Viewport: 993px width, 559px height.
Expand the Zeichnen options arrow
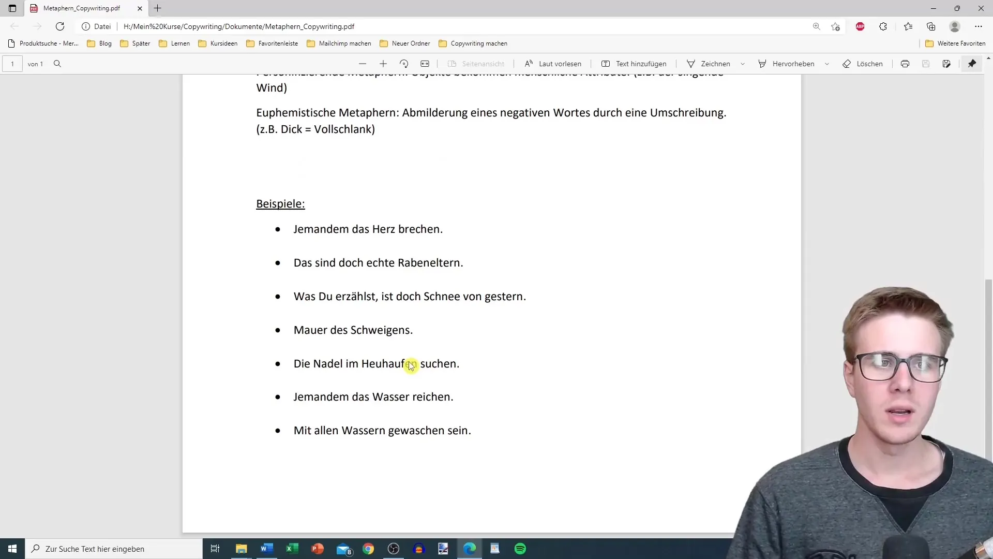tap(743, 64)
